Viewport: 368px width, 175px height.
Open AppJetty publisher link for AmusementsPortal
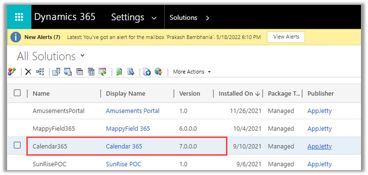coord(319,111)
